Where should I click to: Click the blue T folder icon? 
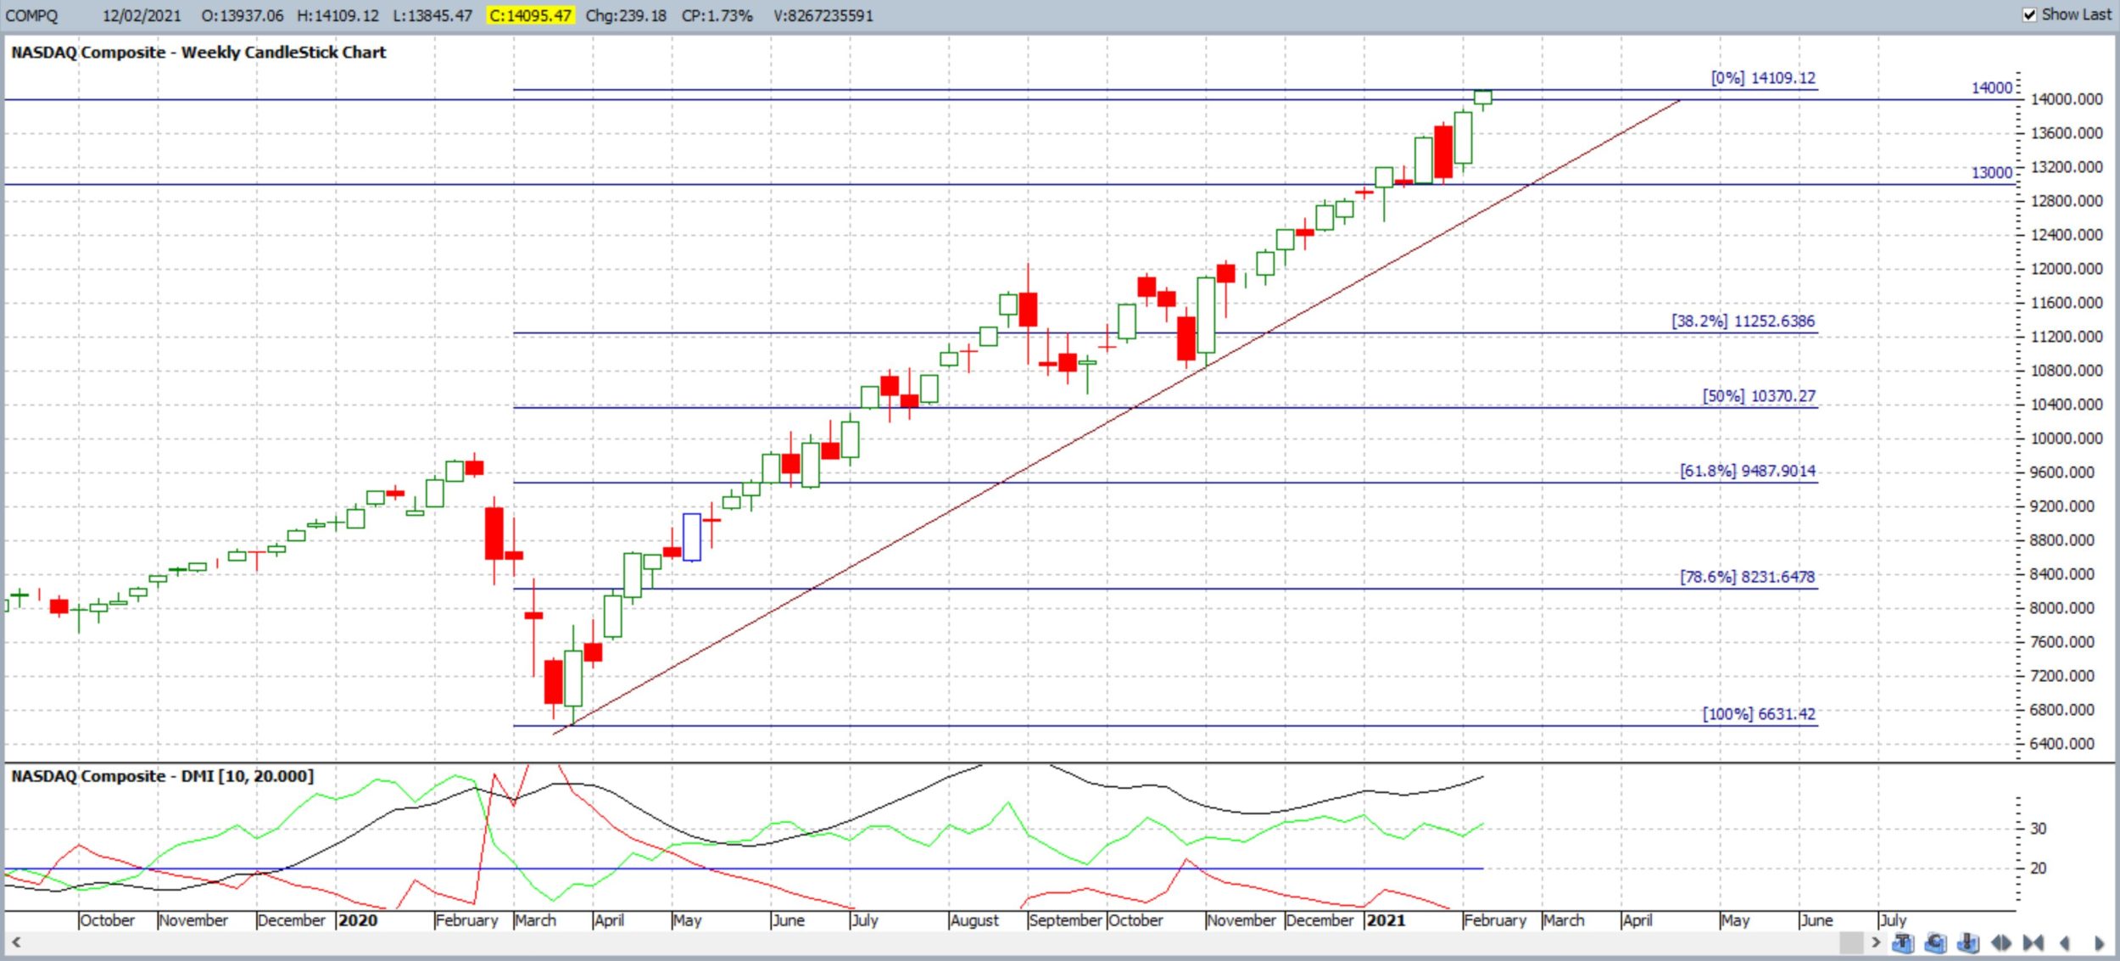[x=1903, y=943]
